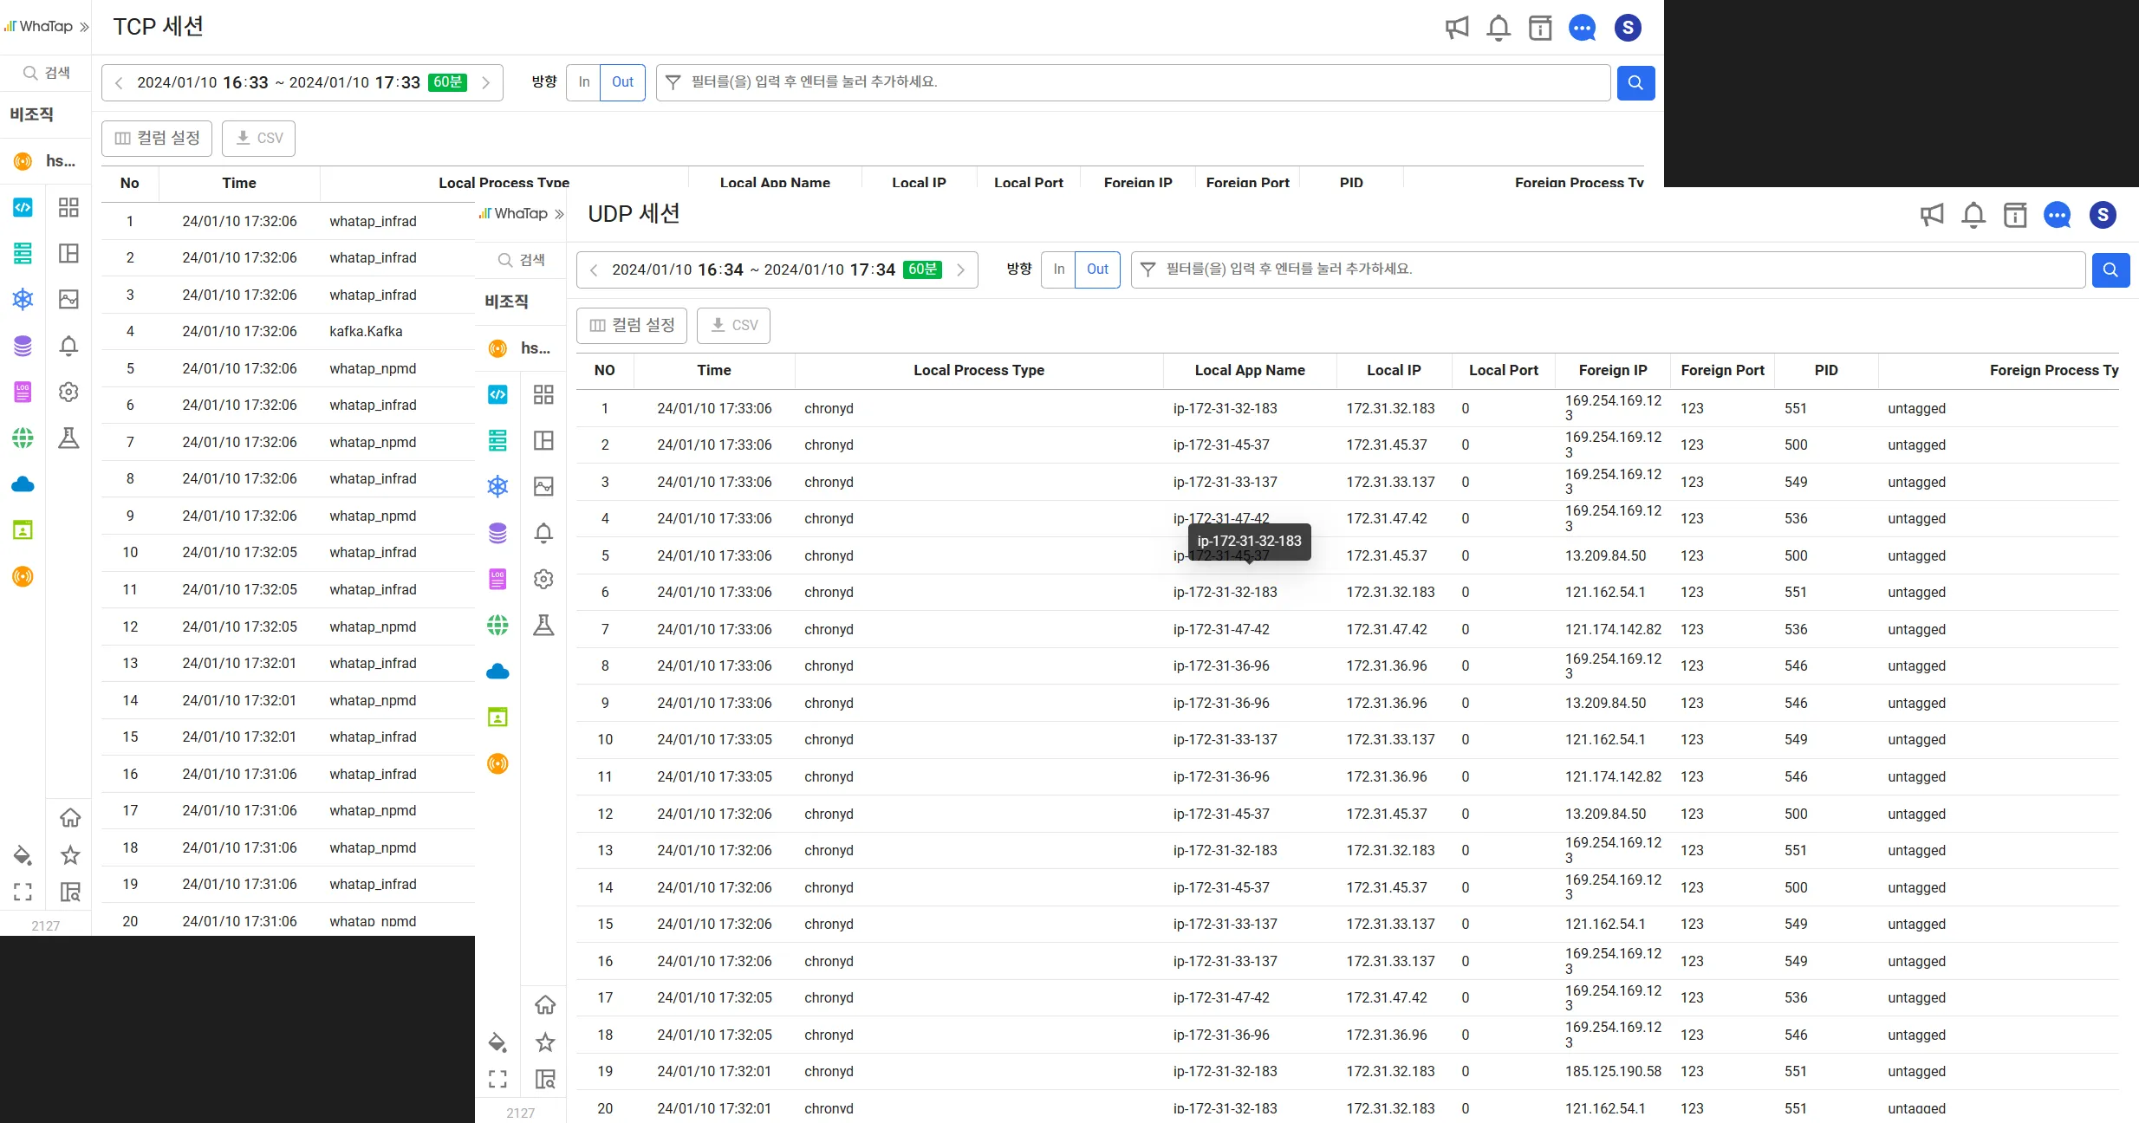Viewport: 2139px width, 1123px height.
Task: Click home icon in UDP sidebar
Action: [545, 1004]
